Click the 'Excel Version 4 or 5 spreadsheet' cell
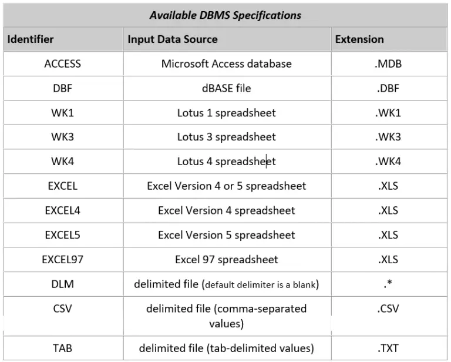The height and width of the screenshot is (362, 451). (226, 186)
